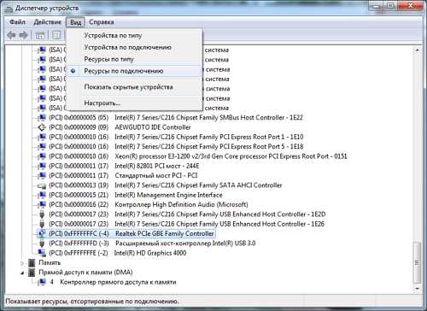The width and height of the screenshot is (427, 311).
Task: Open the Настроить... dialog entry
Action: [x=102, y=103]
